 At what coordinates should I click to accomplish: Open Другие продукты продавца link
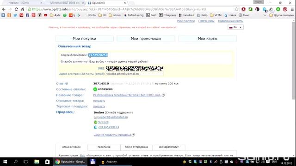(x=112, y=135)
